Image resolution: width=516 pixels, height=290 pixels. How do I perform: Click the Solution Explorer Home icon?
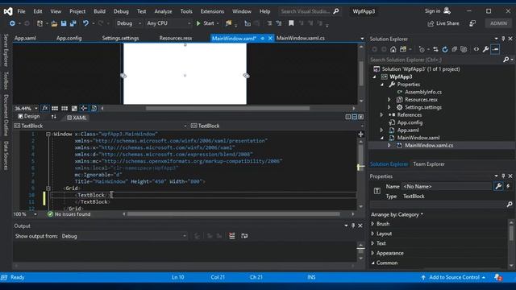click(x=393, y=49)
